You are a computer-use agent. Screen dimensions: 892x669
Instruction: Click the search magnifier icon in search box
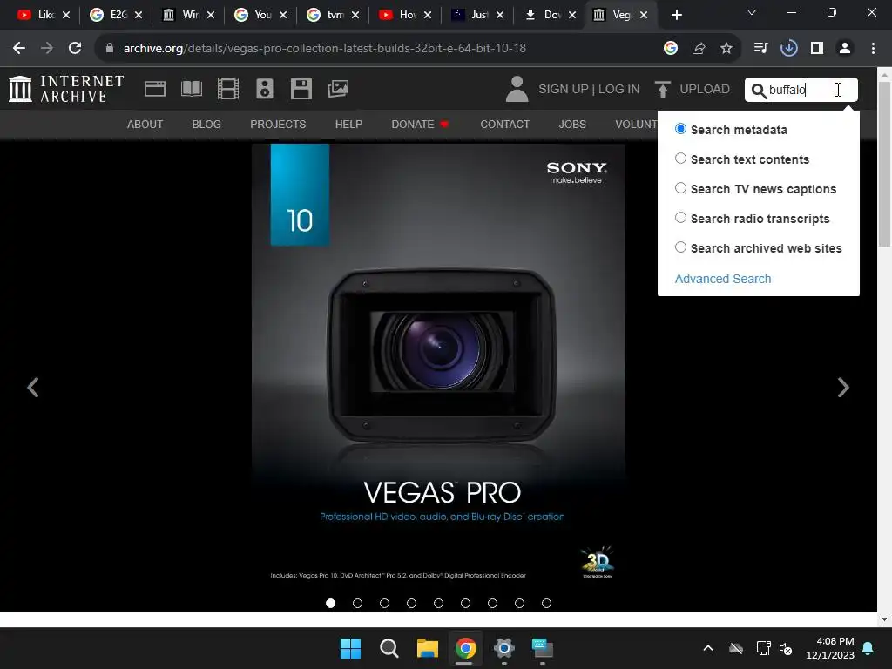click(x=759, y=91)
